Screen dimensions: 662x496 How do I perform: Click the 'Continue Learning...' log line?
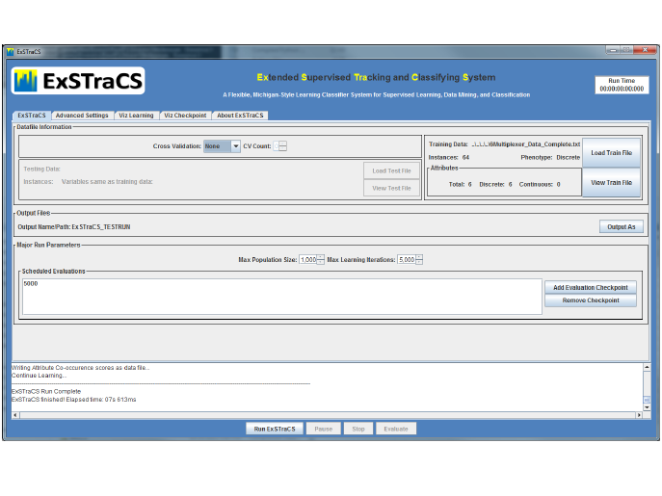tap(39, 376)
